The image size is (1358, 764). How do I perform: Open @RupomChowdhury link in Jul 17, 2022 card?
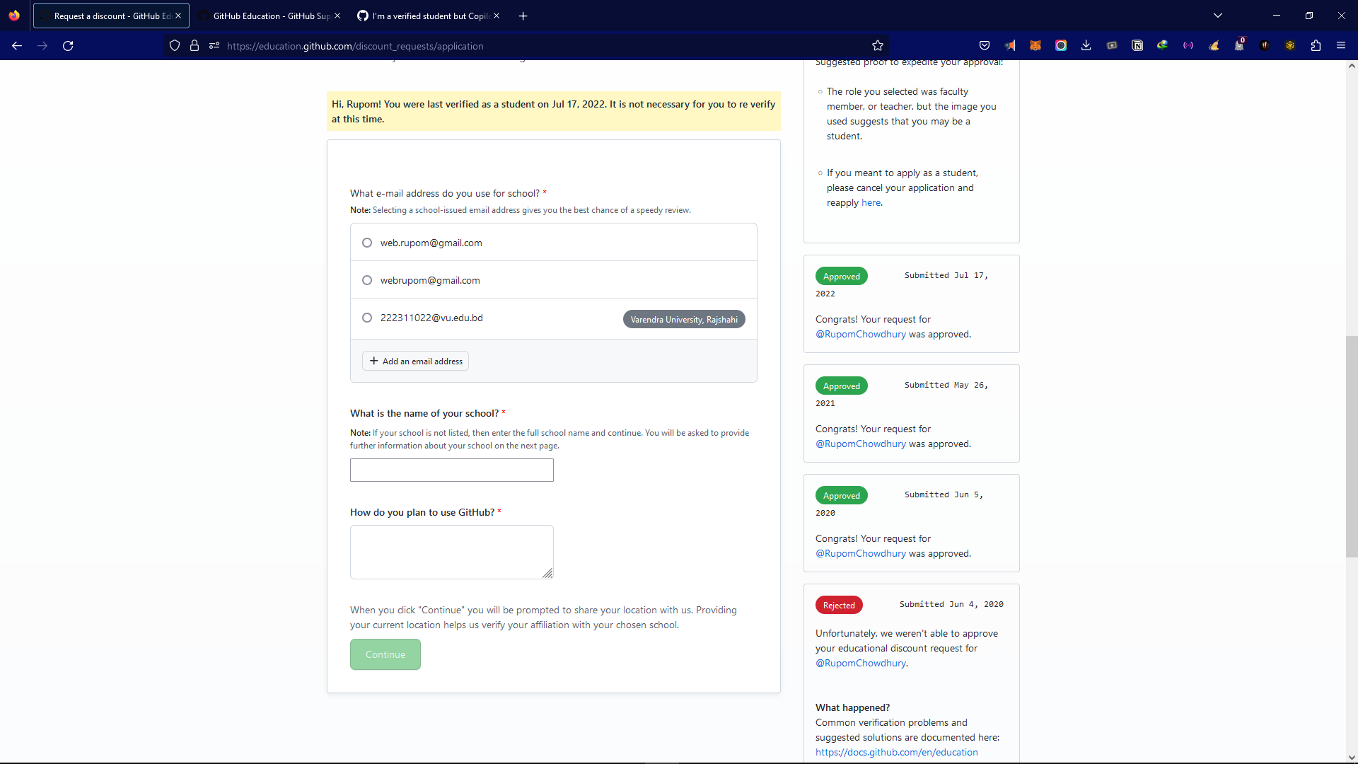click(861, 335)
